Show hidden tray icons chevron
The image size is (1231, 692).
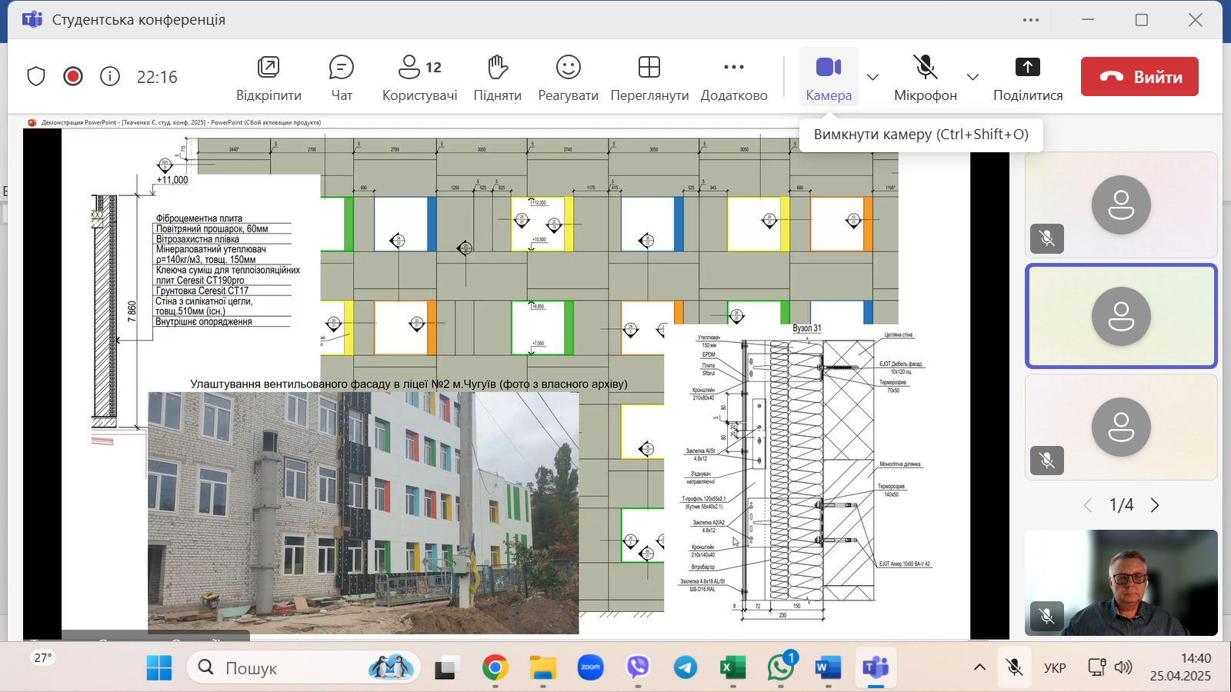[x=979, y=667]
